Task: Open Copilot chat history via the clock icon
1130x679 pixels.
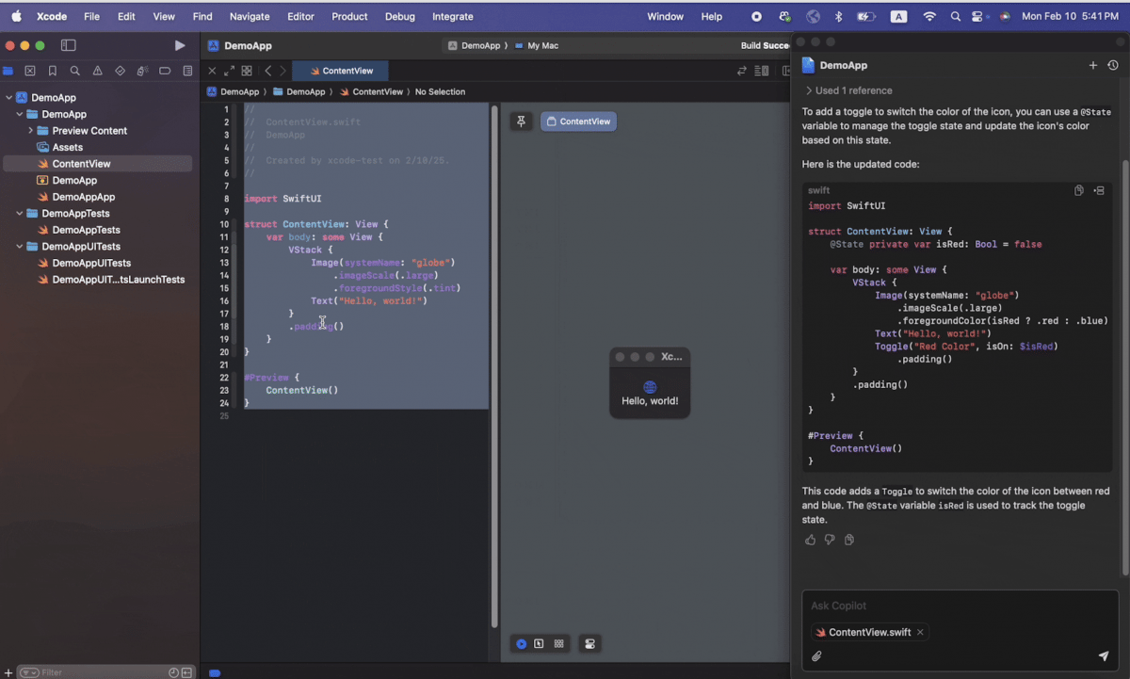Action: (1113, 65)
